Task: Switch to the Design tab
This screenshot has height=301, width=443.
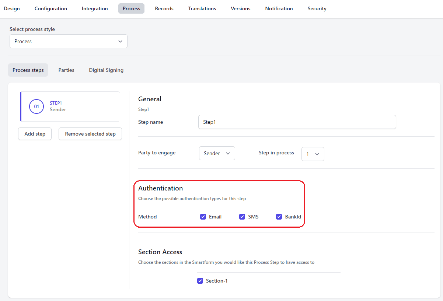Action: pos(12,8)
